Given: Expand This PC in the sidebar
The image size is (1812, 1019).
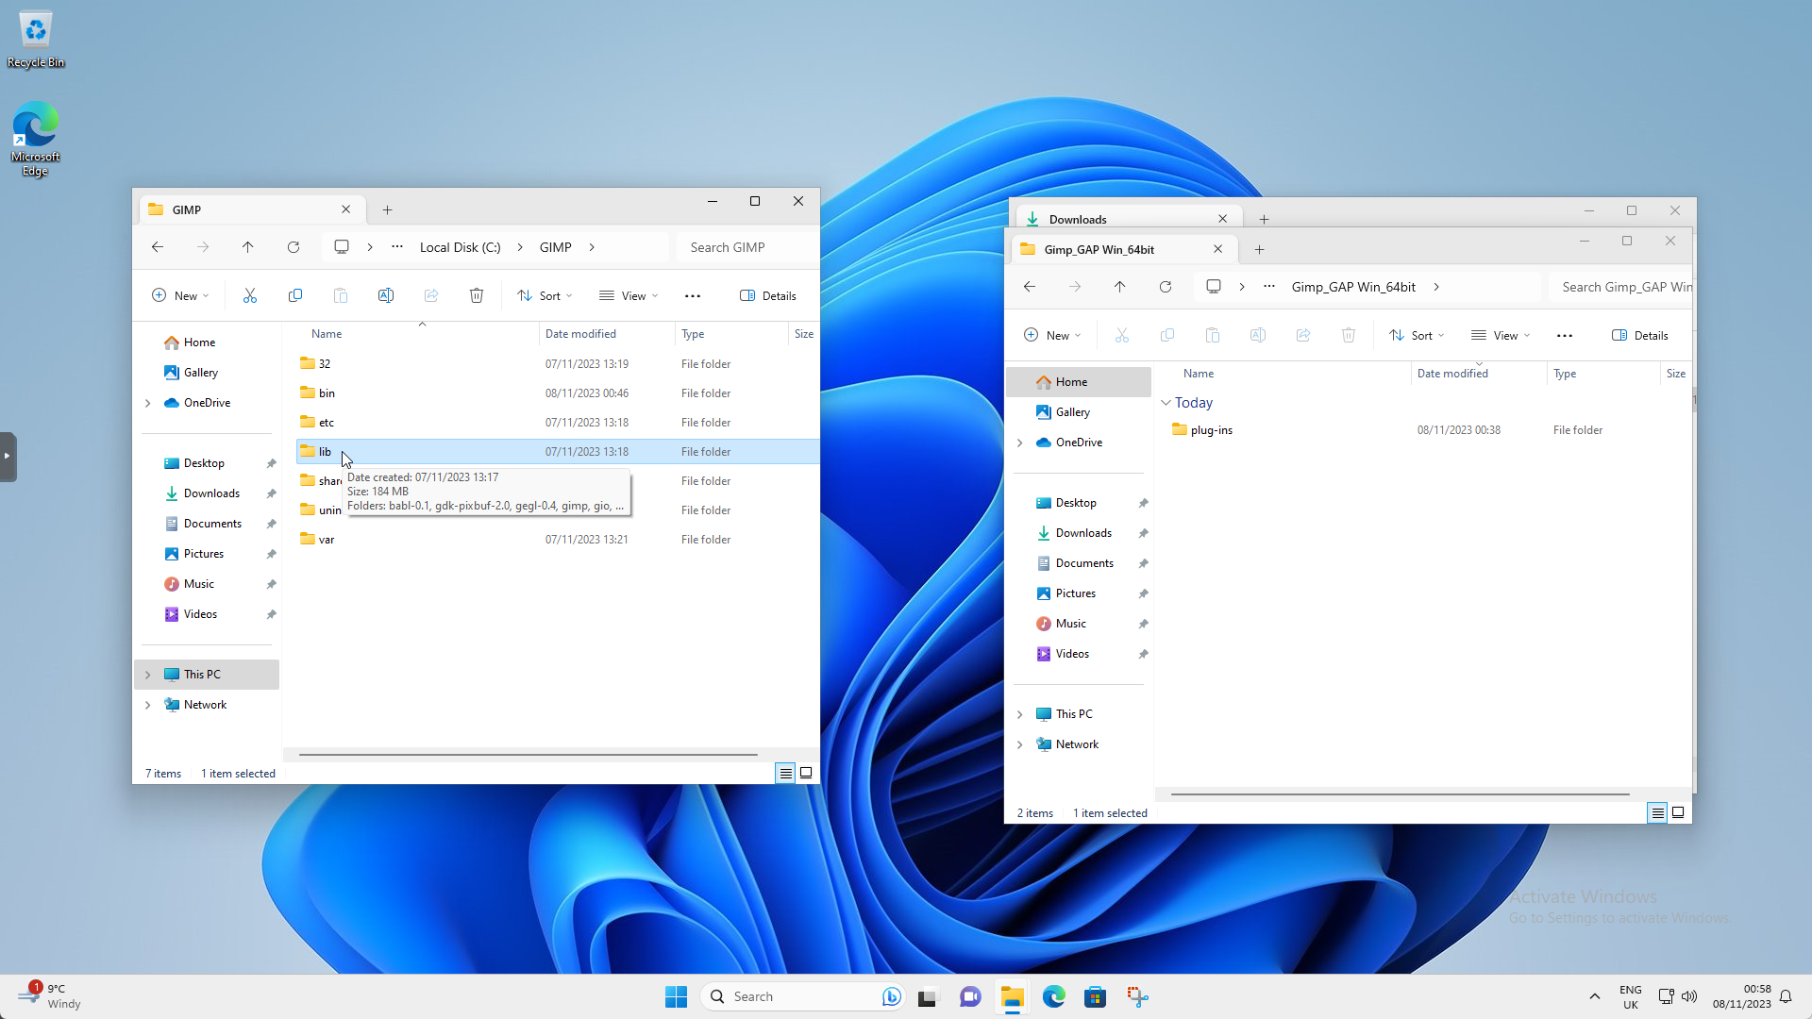Looking at the screenshot, I should coord(148,674).
